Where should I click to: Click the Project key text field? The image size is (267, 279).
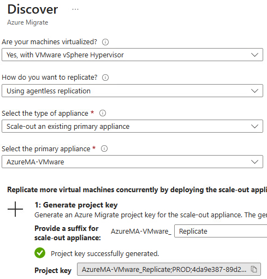pos(169,269)
